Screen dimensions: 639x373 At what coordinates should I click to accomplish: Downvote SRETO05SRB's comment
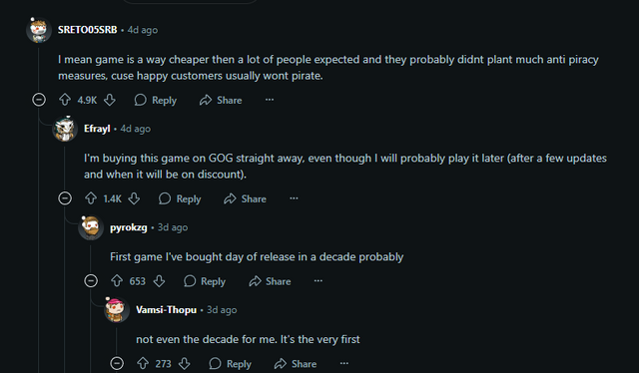tap(110, 100)
